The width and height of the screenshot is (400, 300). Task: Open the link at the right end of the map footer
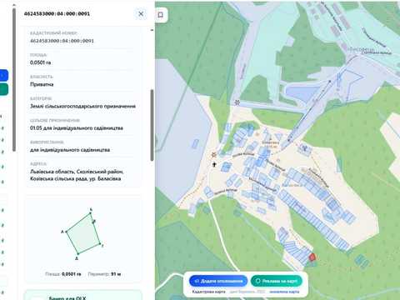[x=284, y=292]
